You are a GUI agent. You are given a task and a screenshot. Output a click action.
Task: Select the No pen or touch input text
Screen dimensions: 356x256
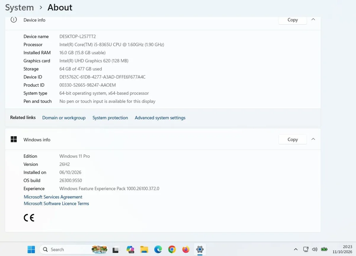[107, 101]
